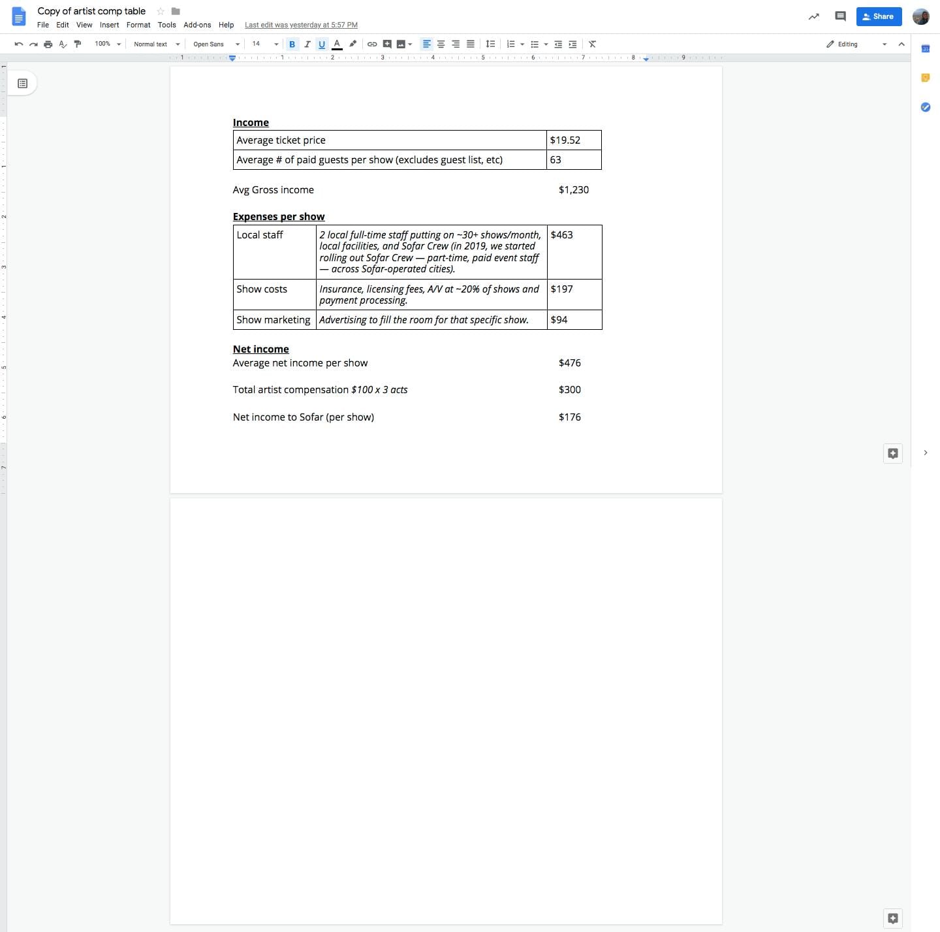Open the Tools menu
Image resolution: width=940 pixels, height=932 pixels.
pyautogui.click(x=167, y=25)
